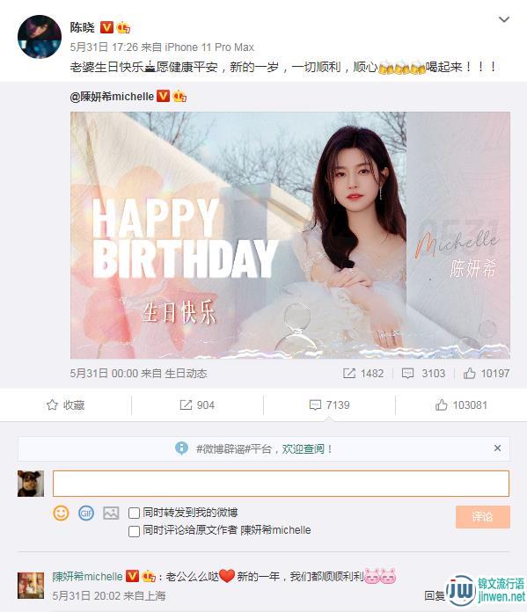Viewport: 527px width, 612px height.
Task: Dismiss the 微博辟谣 notice banner
Action: point(497,448)
